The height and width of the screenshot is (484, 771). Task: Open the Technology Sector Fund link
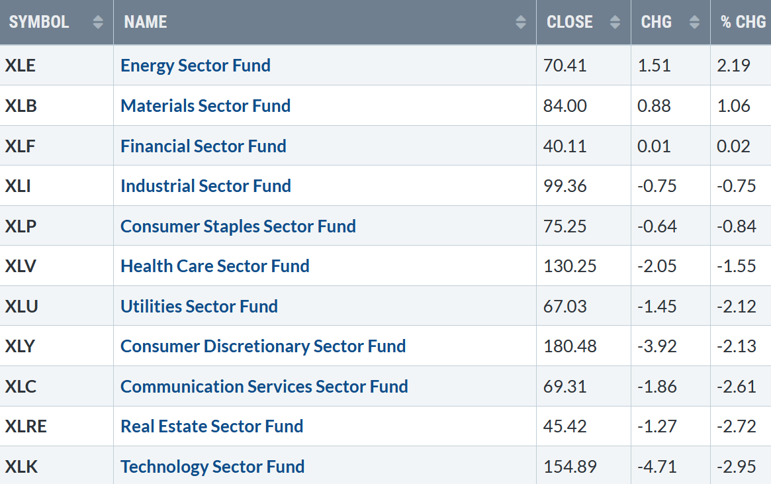(212, 467)
